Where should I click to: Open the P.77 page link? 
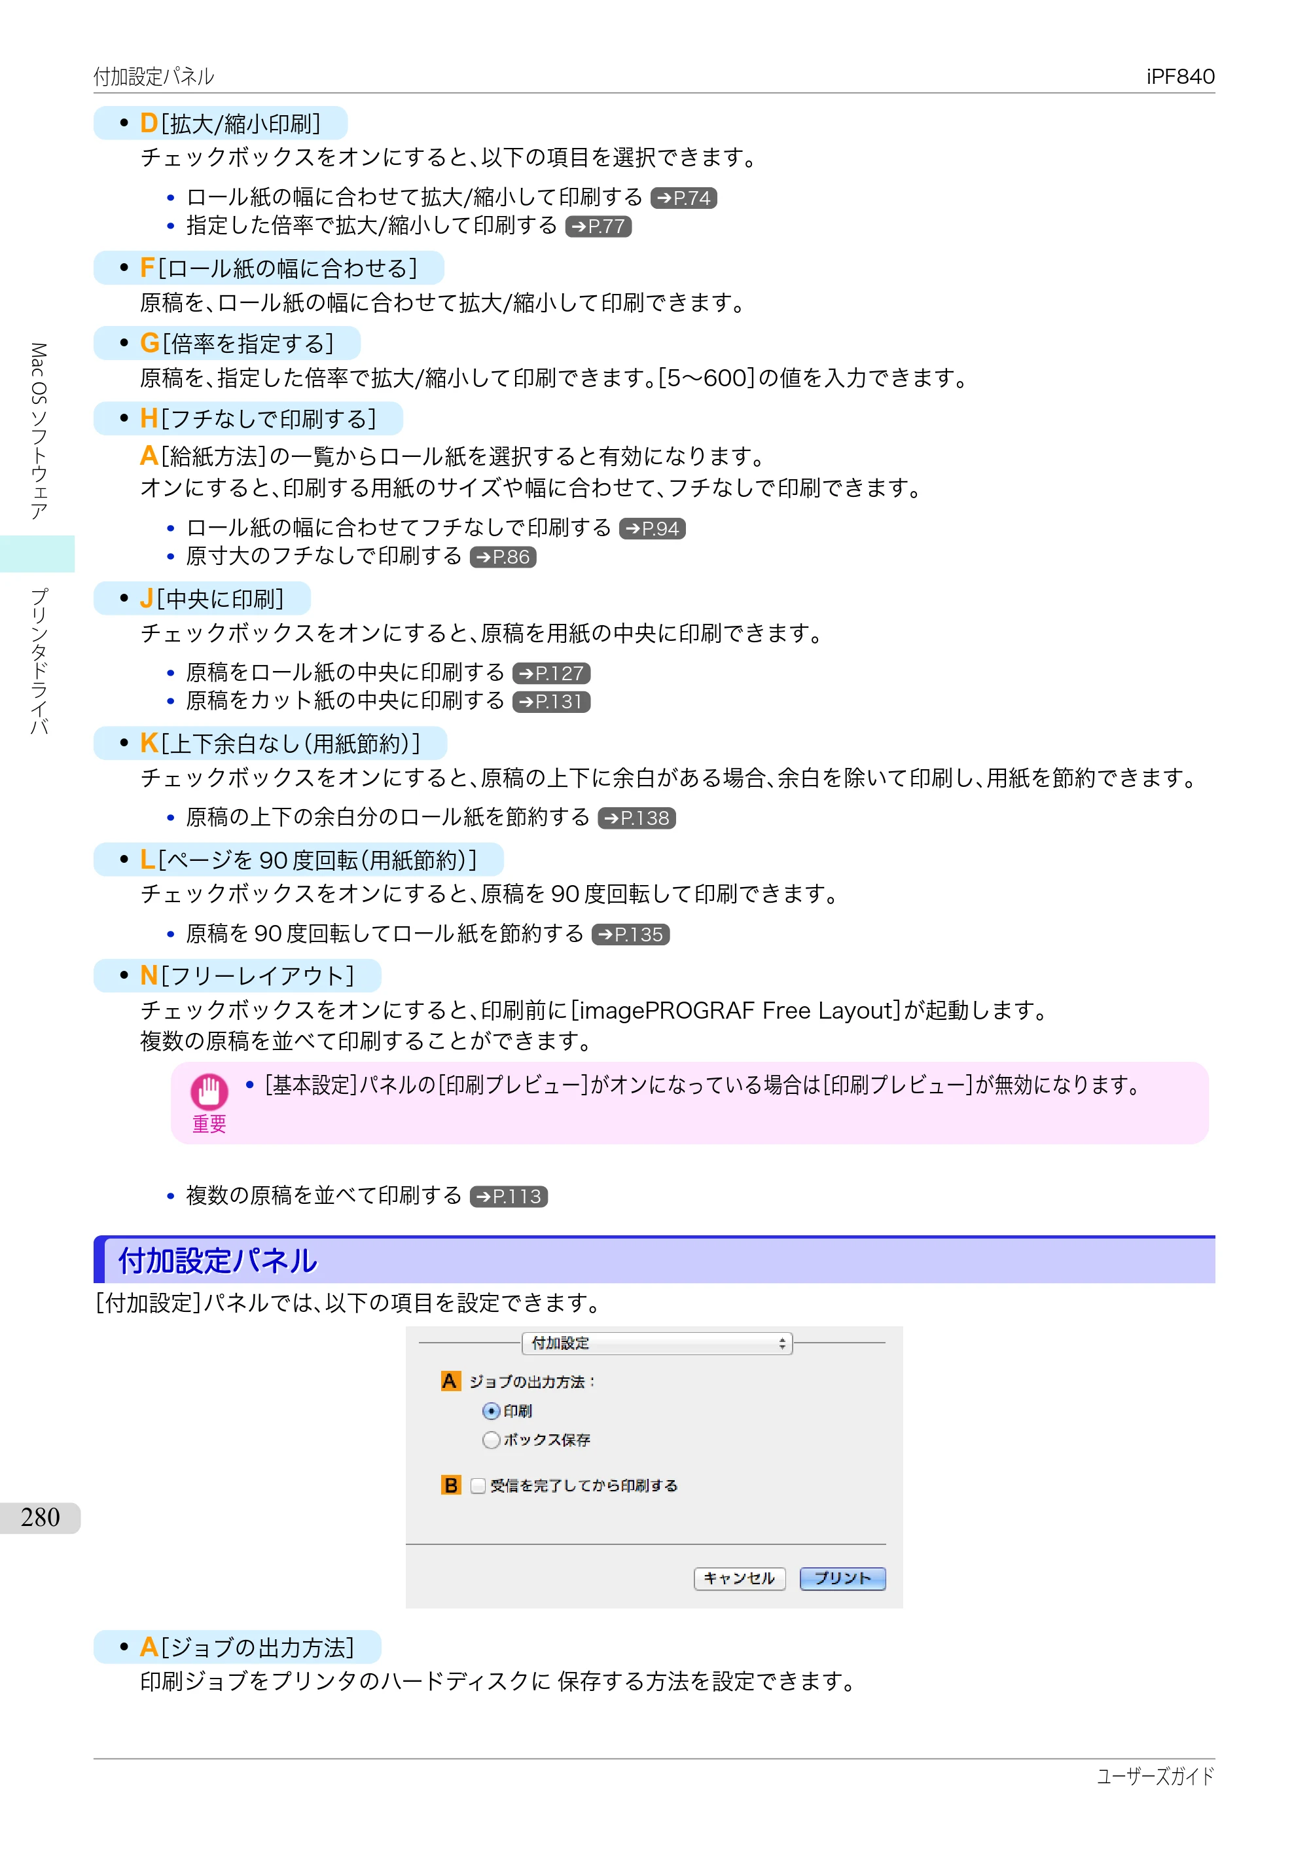click(x=598, y=227)
